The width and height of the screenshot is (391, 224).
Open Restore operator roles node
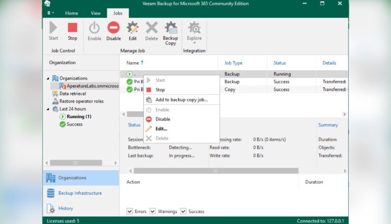[78, 102]
